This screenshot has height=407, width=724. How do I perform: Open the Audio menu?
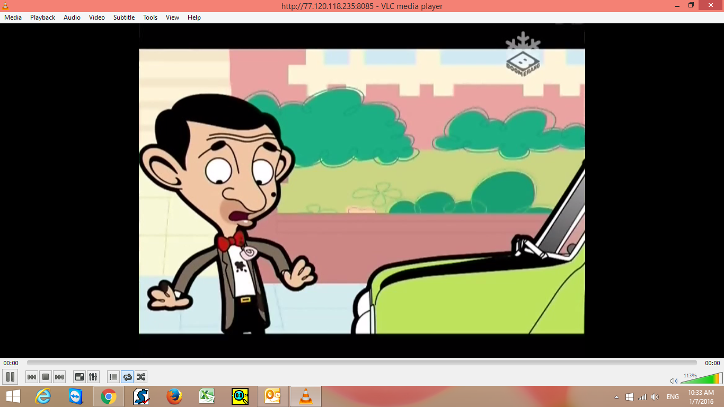[x=72, y=17]
